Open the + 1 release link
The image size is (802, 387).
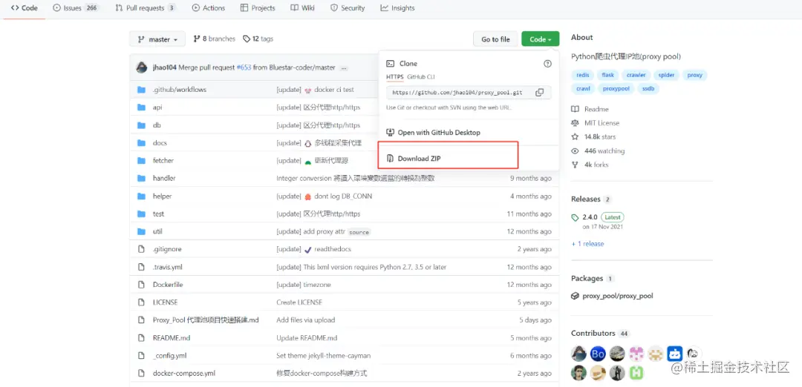coord(587,244)
